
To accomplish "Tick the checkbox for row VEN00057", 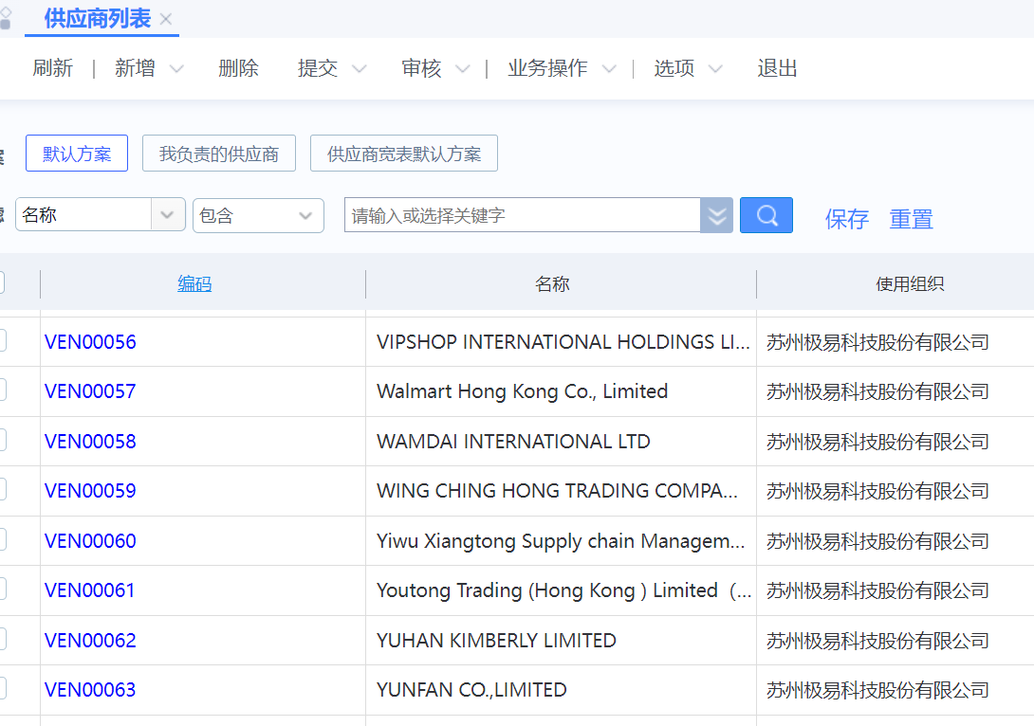I will [2, 390].
